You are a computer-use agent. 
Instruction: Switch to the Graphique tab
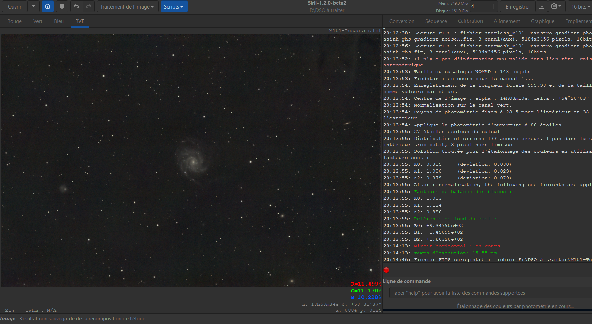[543, 21]
